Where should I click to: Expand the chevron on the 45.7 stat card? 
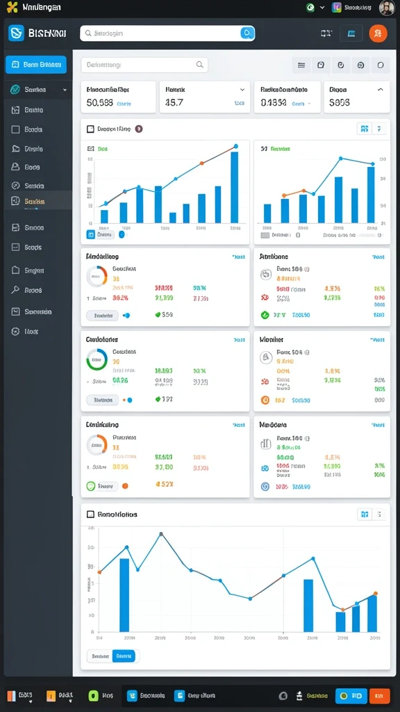242,90
